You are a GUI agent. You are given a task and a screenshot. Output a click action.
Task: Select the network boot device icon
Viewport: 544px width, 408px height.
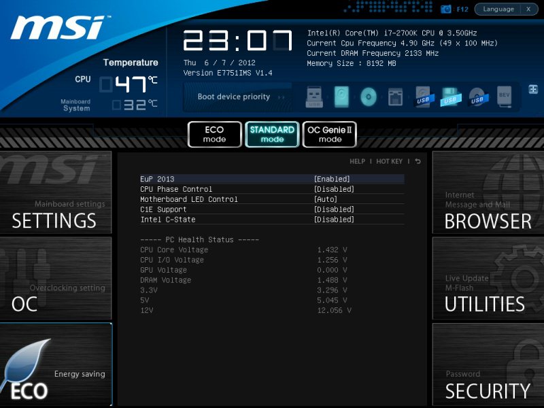coord(395,97)
